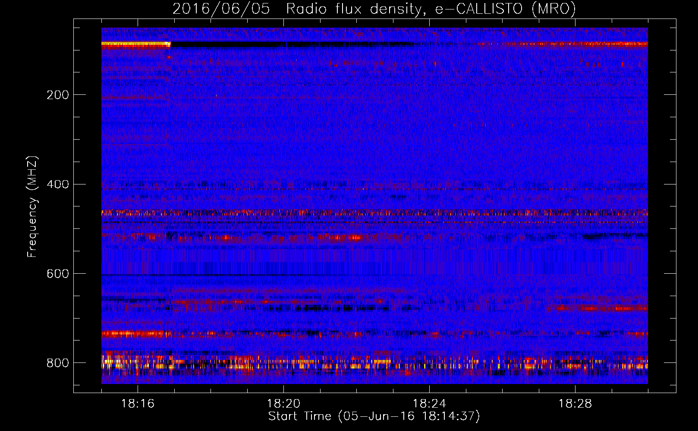Screen dimensions: 698x431
Task: Click the 18:16 time axis label
Action: point(138,404)
